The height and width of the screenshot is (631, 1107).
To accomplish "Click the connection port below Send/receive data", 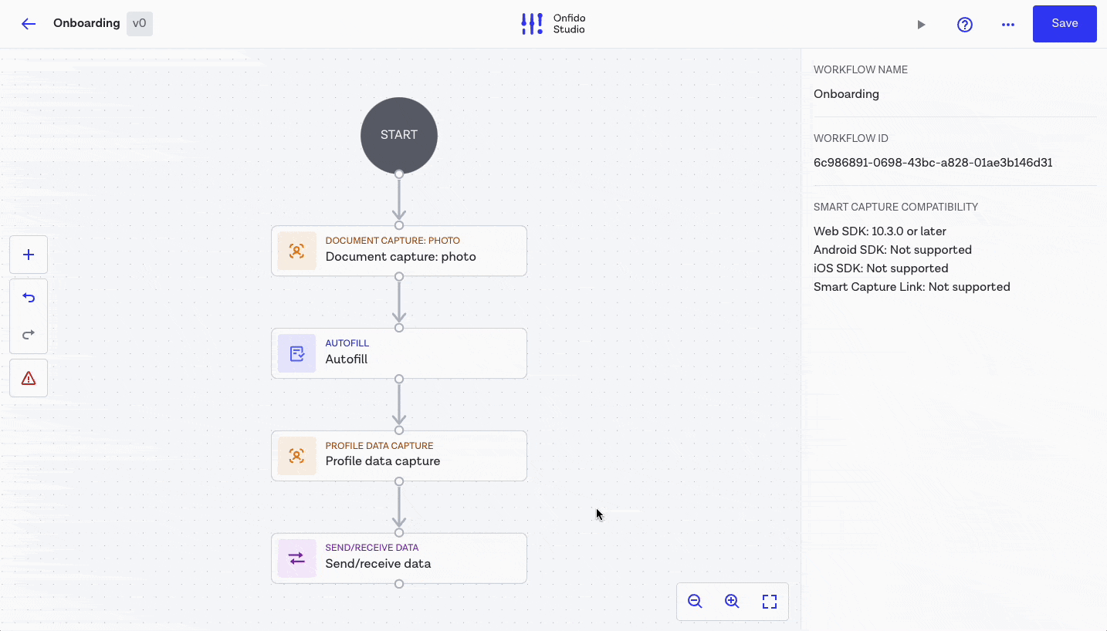I will click(398, 584).
